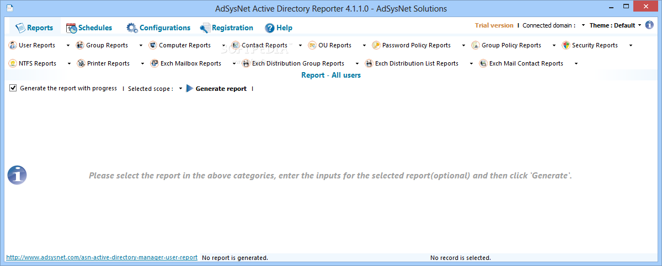This screenshot has height=266, width=662.
Task: Expand the Group Policy Reports dropdown arrow
Action: tap(554, 45)
